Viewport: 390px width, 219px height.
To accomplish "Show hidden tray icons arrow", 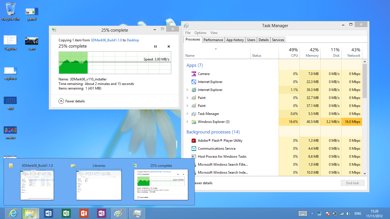I will pyautogui.click(x=312, y=214).
